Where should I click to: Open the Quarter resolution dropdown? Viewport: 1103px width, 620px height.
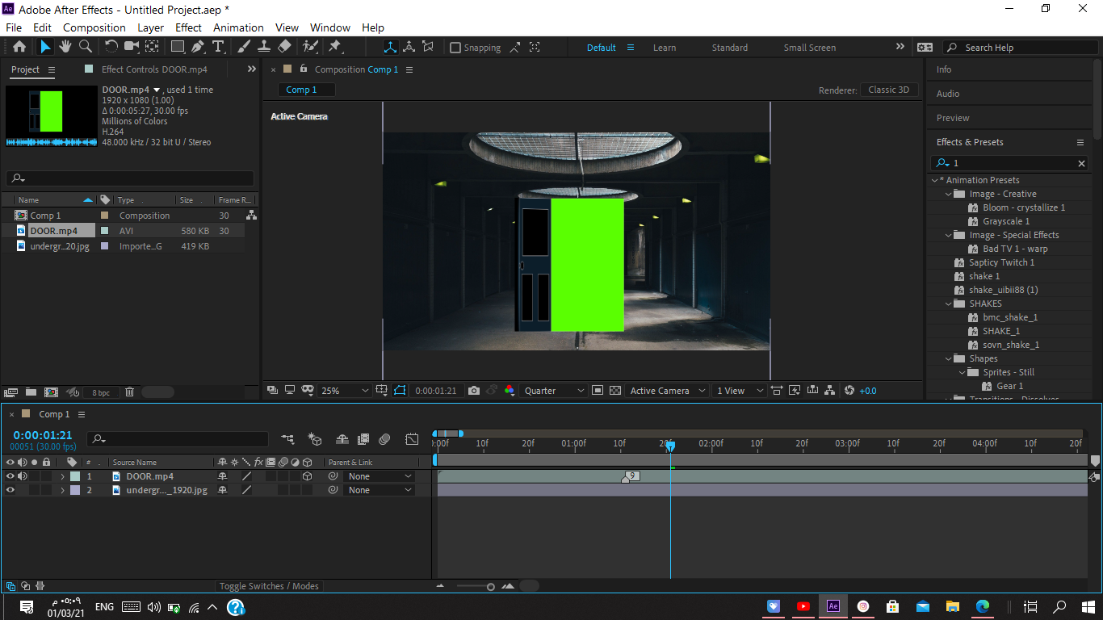point(554,391)
